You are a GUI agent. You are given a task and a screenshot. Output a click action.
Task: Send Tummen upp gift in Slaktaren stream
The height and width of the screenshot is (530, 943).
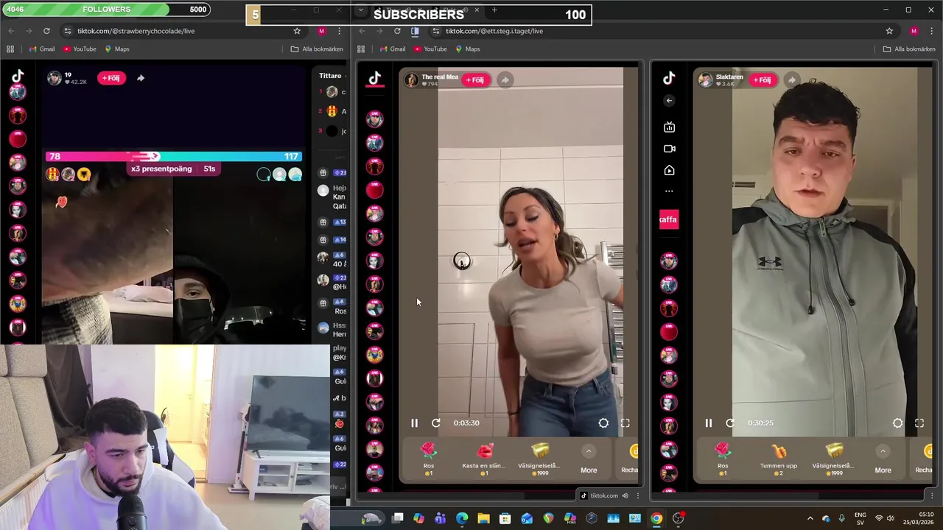(778, 459)
